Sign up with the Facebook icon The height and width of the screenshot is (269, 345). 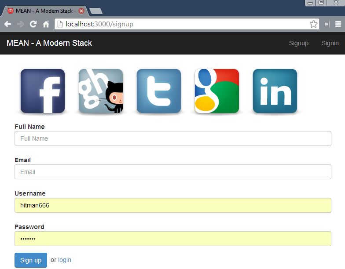tap(43, 91)
